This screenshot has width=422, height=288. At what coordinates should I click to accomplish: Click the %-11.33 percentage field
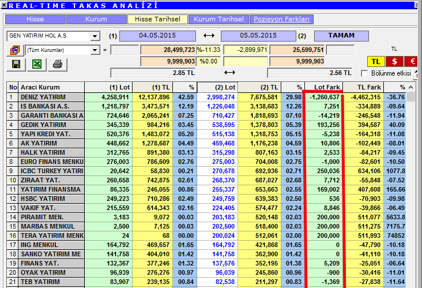pyautogui.click(x=208, y=50)
